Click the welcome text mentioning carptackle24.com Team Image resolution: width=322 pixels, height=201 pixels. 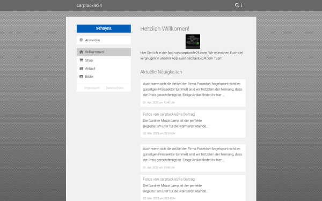tap(192, 55)
